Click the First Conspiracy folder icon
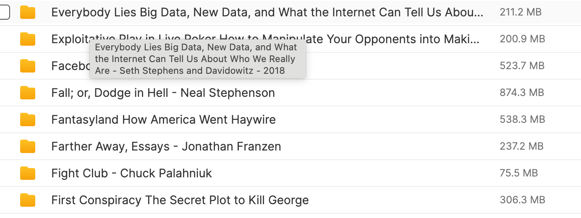The width and height of the screenshot is (581, 218). pos(28,200)
